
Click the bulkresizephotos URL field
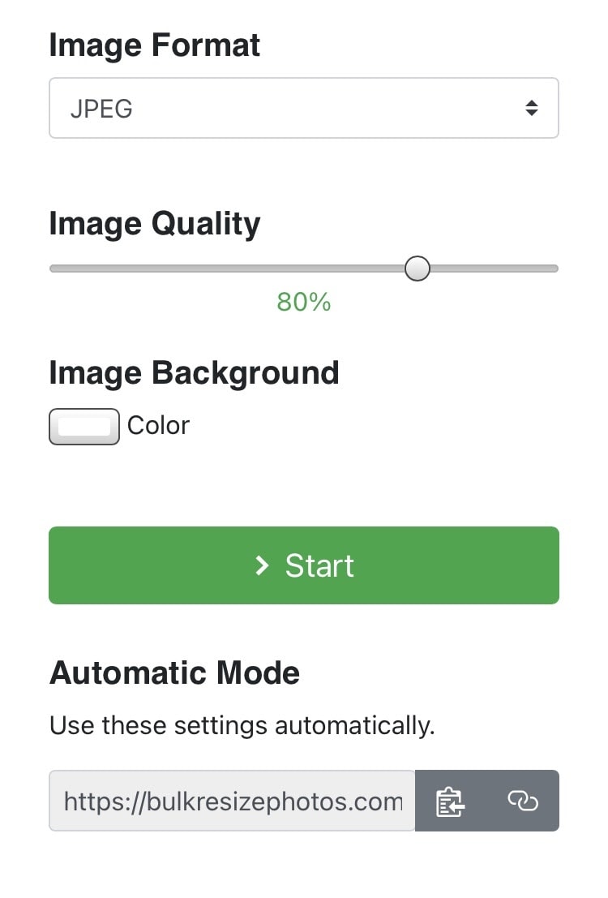[x=232, y=801]
